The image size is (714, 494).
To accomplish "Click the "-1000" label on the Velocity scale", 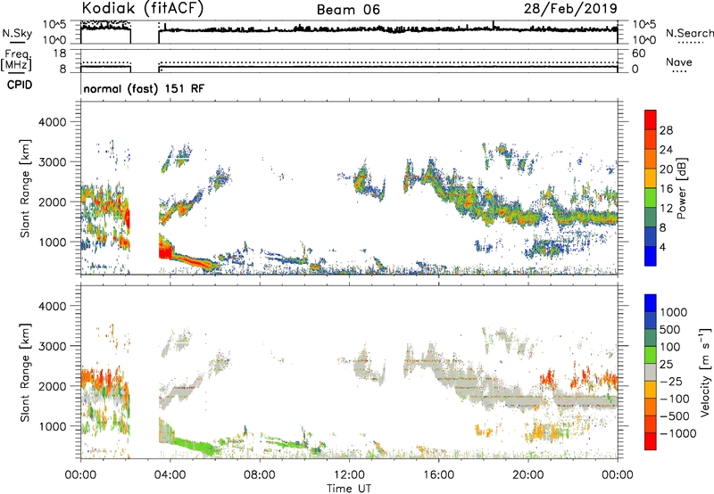I will pyautogui.click(x=678, y=433).
